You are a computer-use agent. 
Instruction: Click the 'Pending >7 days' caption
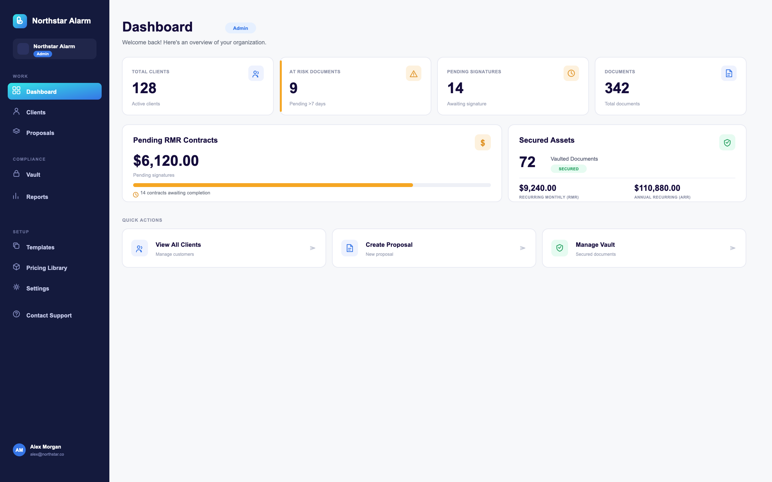coord(308,104)
